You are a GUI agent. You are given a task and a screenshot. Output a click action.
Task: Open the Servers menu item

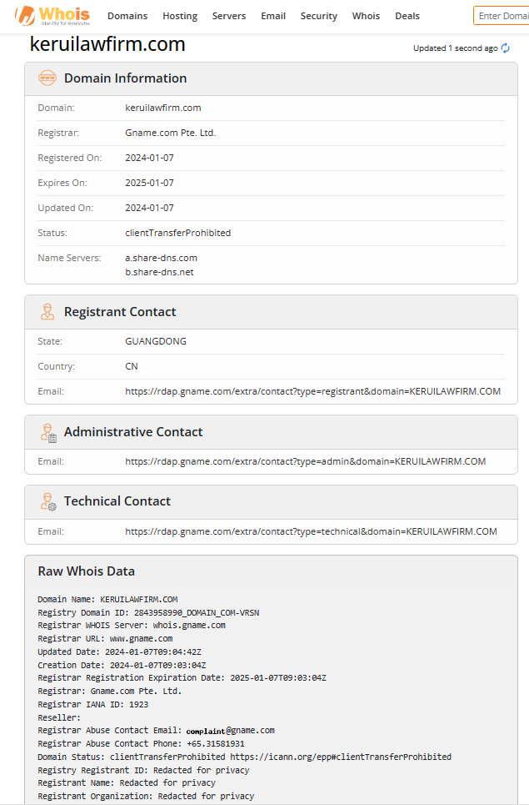pos(229,16)
